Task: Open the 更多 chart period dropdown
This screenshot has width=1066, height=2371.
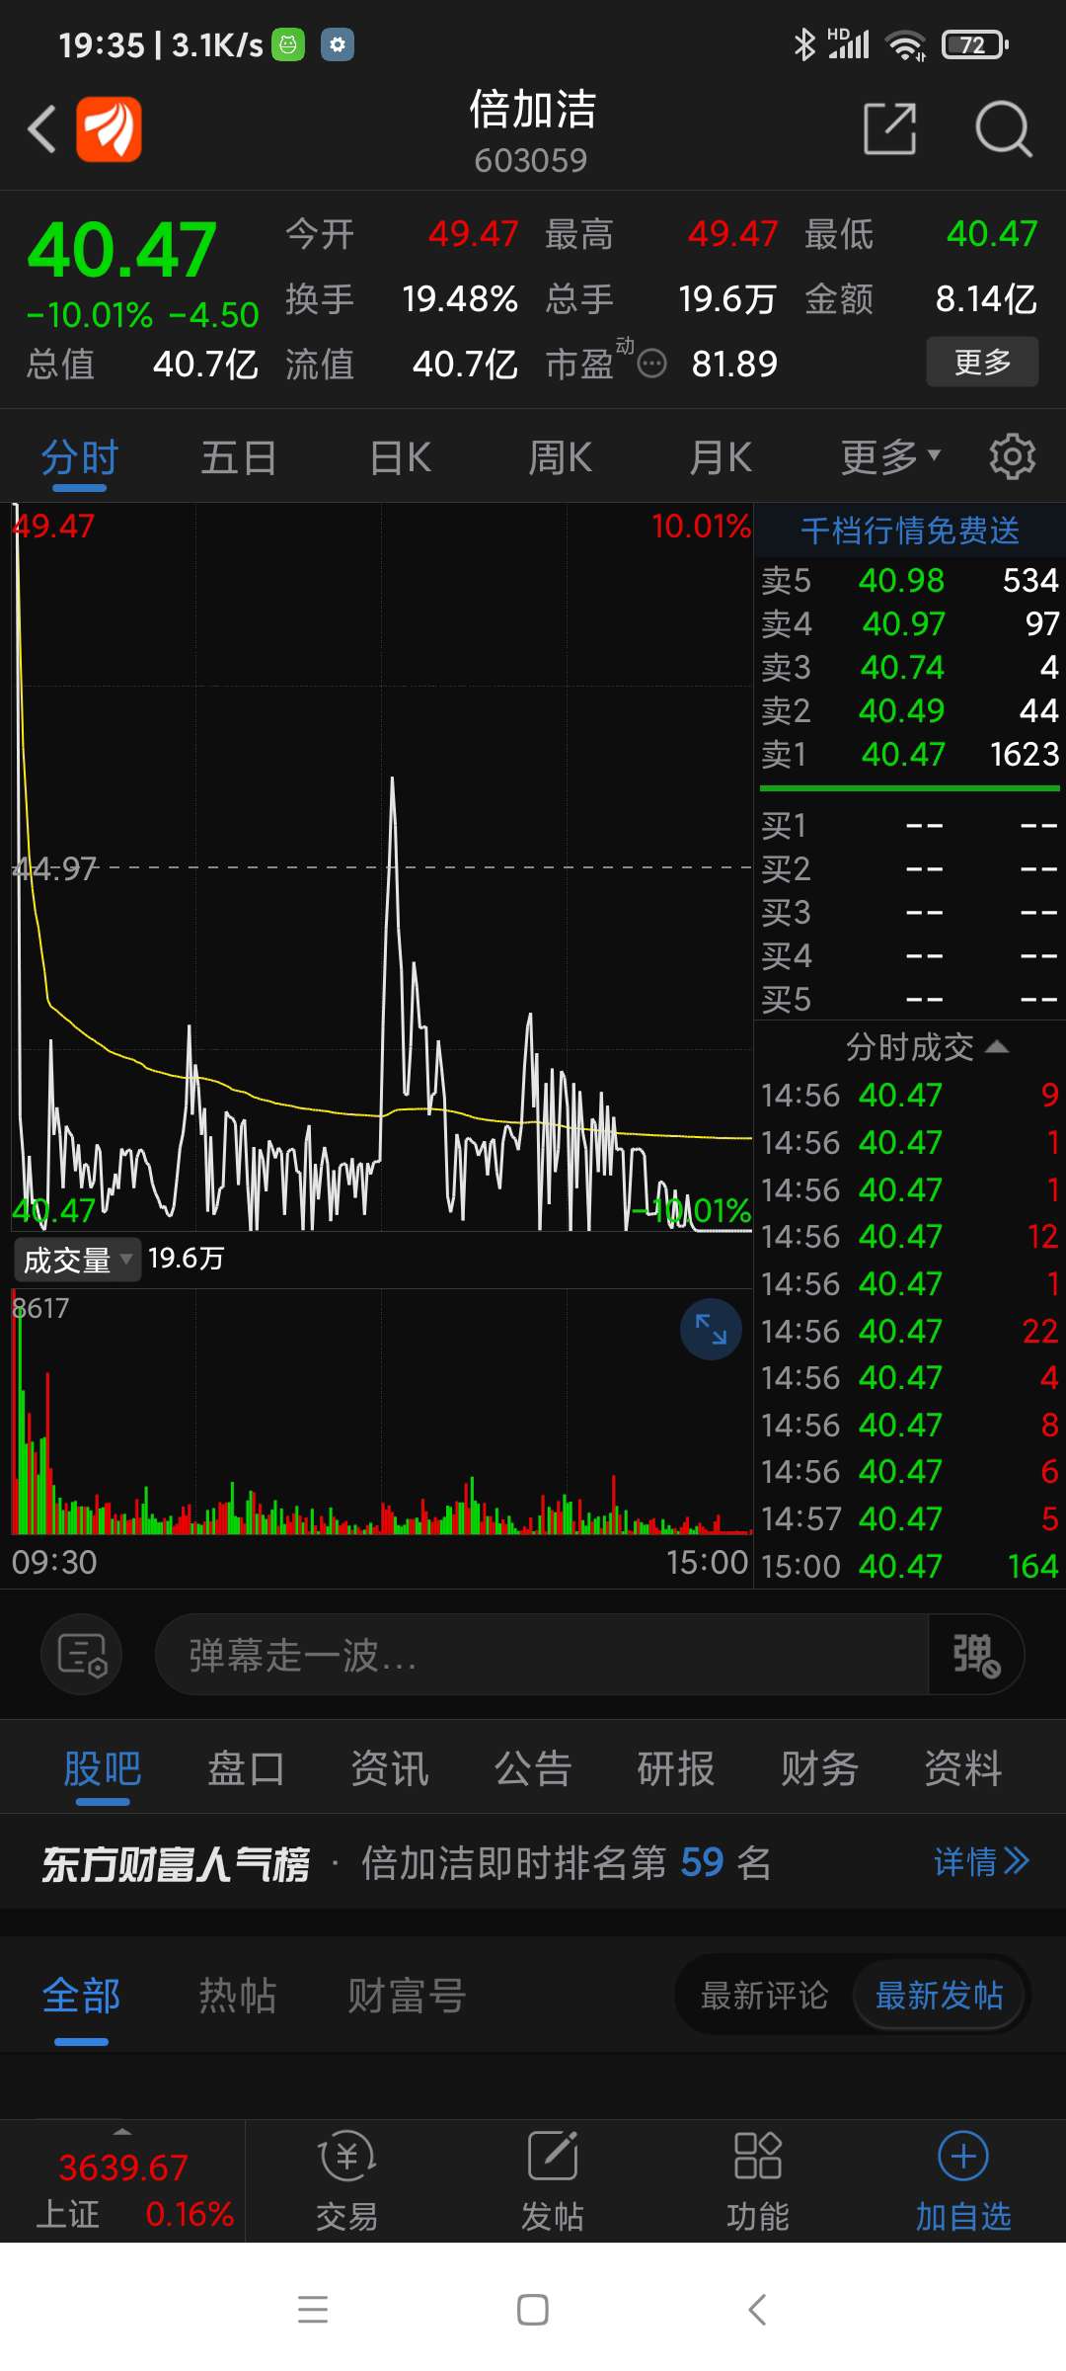Action: (889, 457)
